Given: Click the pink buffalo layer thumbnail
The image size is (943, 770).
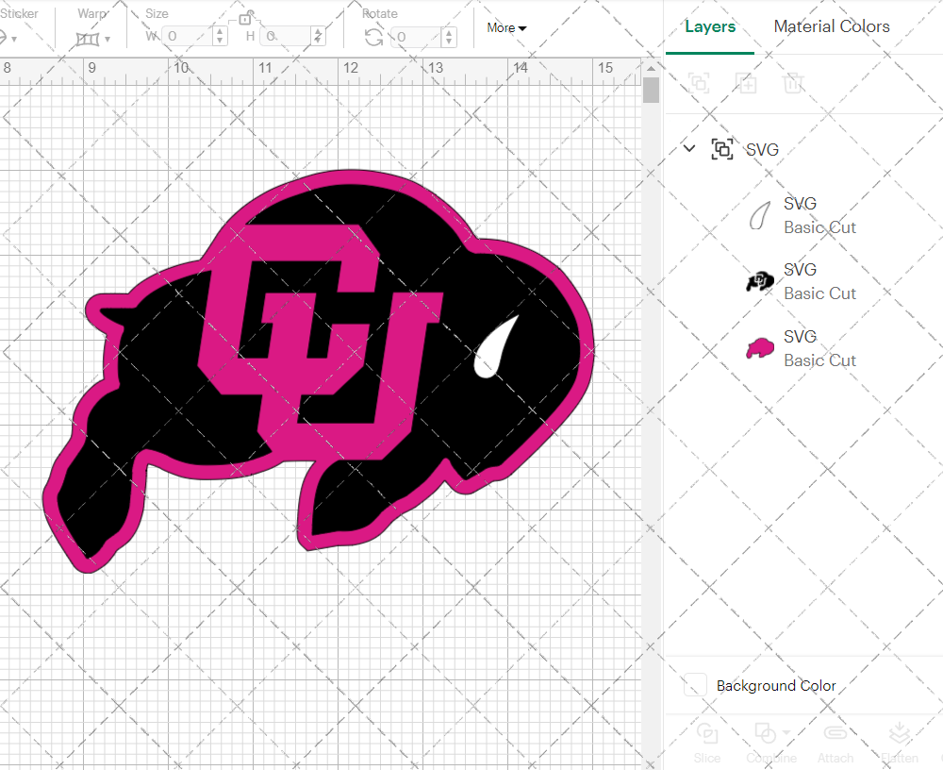Looking at the screenshot, I should coord(760,348).
